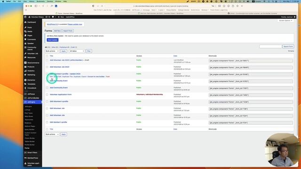Screen dimensions: 301x169
Task: Click the Search Form button
Action: 288,46
